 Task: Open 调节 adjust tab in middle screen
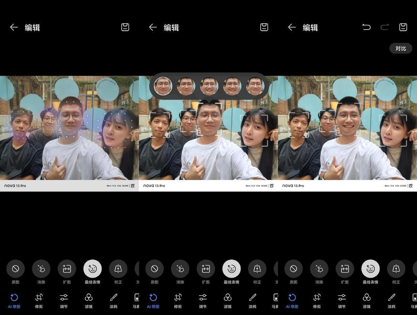203,301
